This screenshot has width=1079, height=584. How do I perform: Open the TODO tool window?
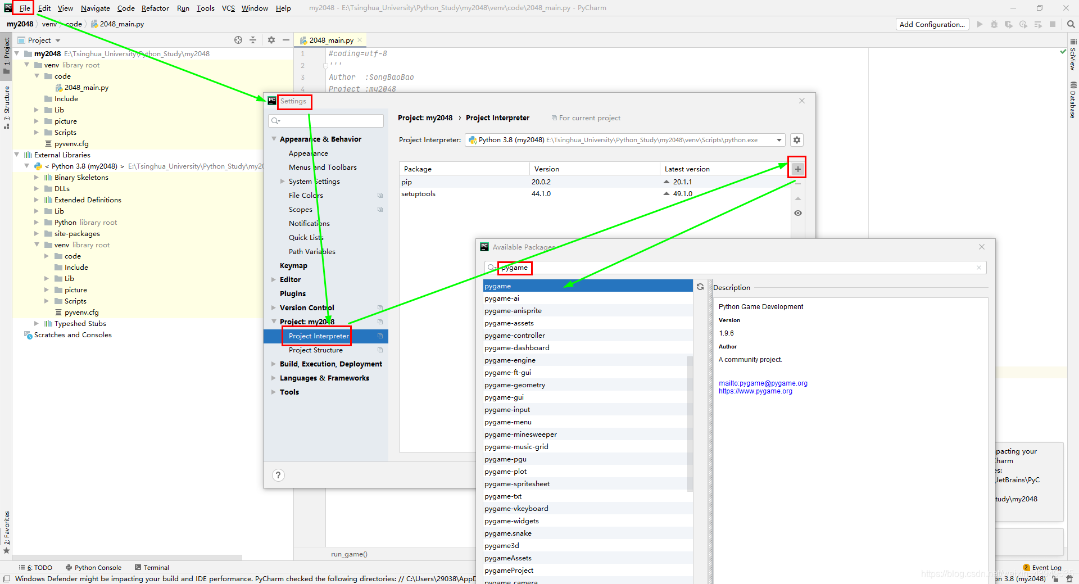35,568
